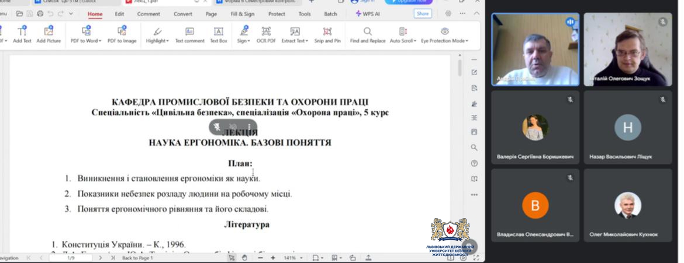This screenshot has height=263, width=684.
Task: Click the Share button
Action: 422,14
